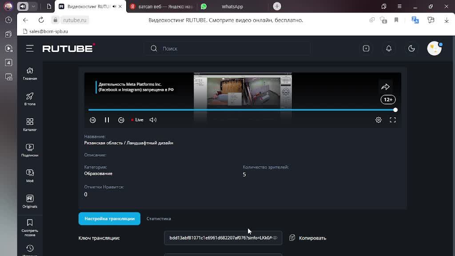
Task: Open the RUTUBE hamburger menu
Action: 30,48
